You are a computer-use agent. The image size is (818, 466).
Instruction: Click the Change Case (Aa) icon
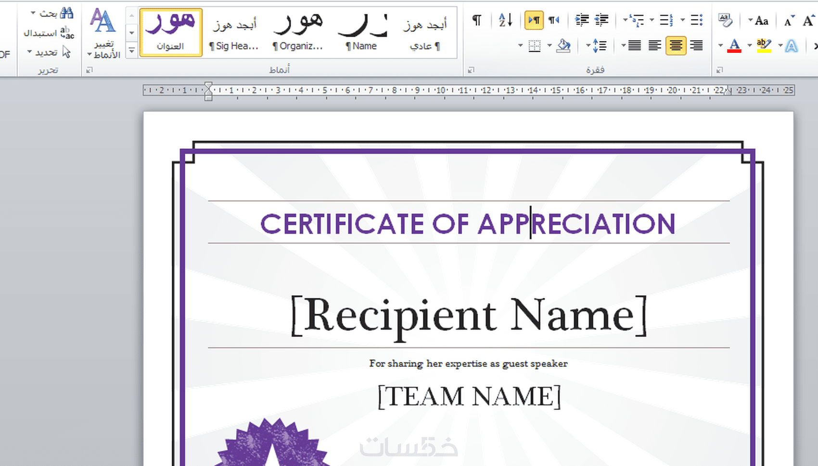coord(762,21)
